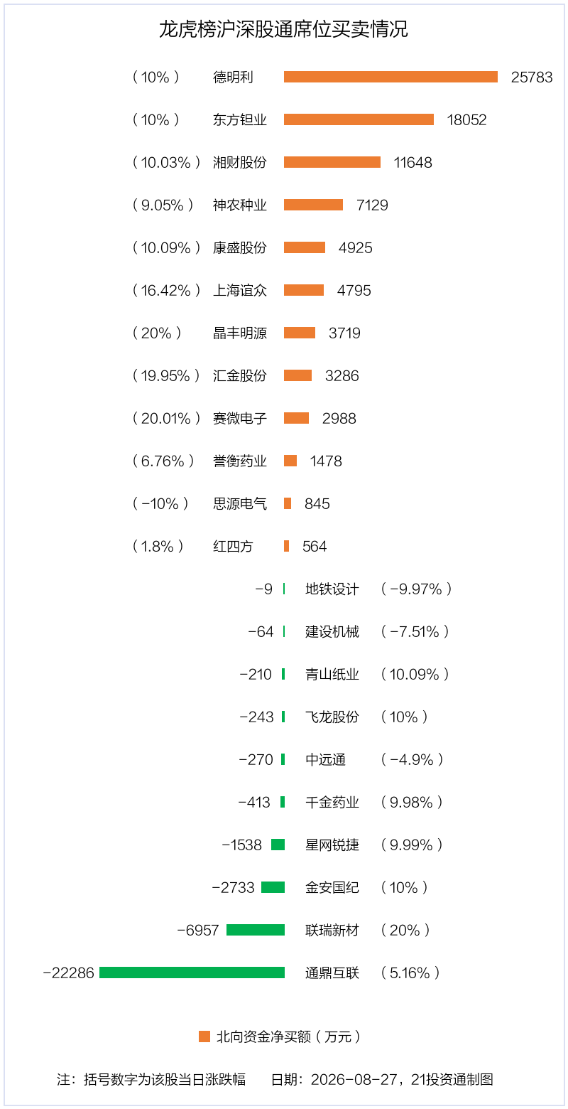Click the 地铁设计 stock label

332,589
